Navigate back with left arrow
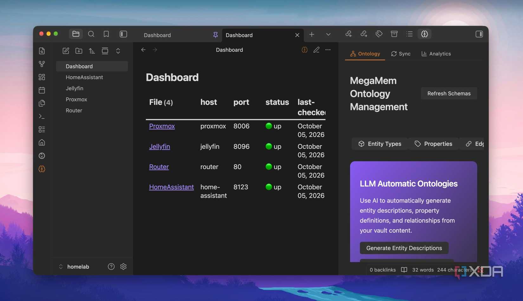 143,50
